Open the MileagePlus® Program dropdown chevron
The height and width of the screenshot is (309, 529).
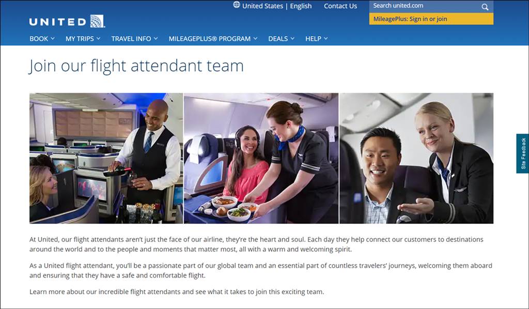255,38
